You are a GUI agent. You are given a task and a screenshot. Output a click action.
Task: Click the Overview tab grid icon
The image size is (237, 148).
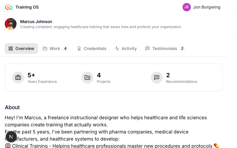tap(11, 49)
